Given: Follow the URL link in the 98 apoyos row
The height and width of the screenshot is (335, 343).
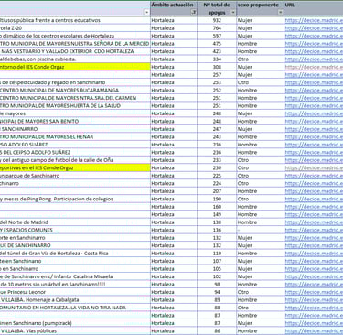Looking at the screenshot, I should click(x=314, y=285).
